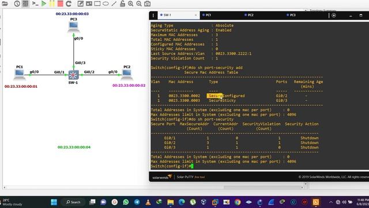The image size is (369, 208).
Task: Click right arrow of horizontal scrollbar
Action: click(302, 187)
